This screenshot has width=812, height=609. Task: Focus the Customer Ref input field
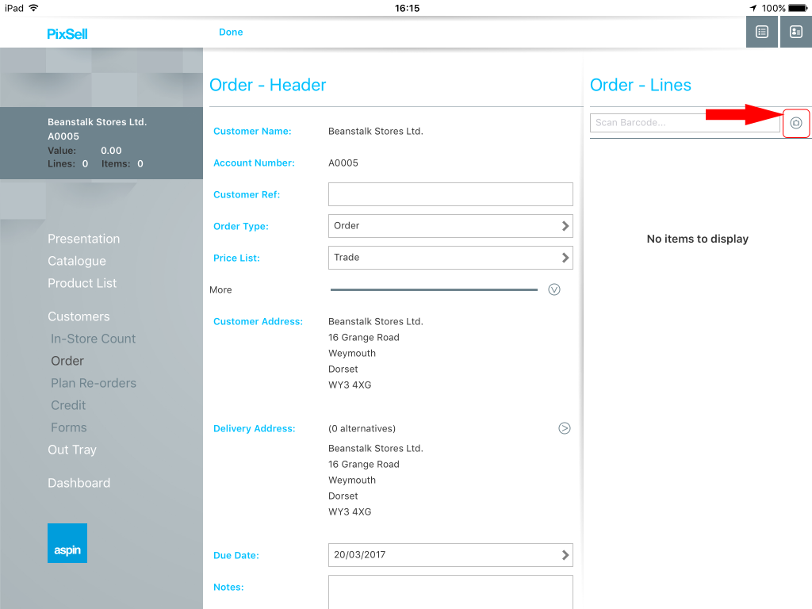coord(450,194)
